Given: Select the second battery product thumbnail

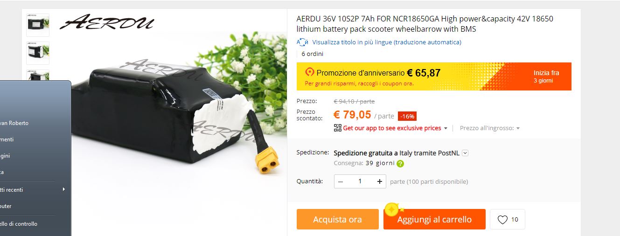Looking at the screenshot, I should pyautogui.click(x=38, y=53).
